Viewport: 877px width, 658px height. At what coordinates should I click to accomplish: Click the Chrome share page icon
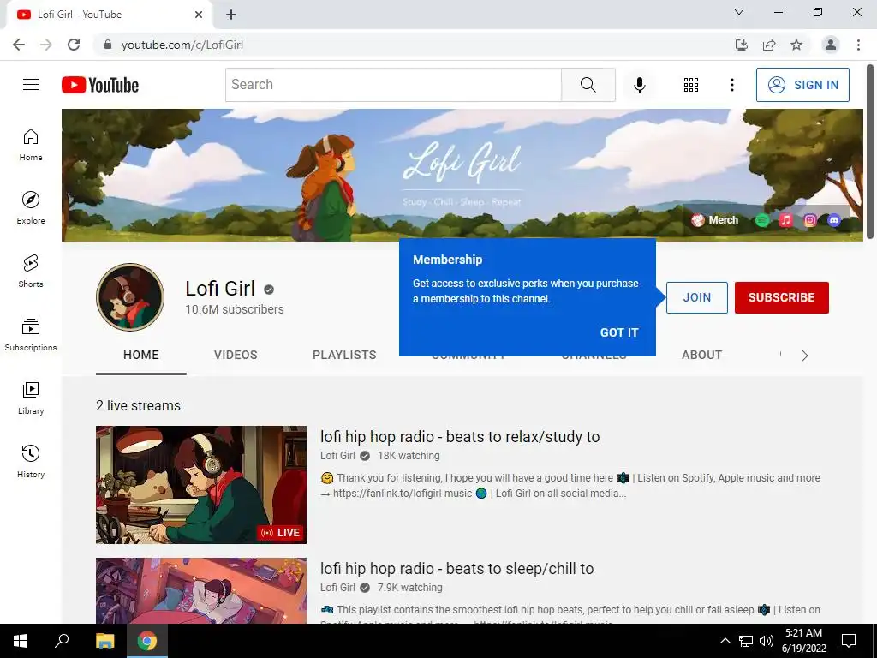click(x=769, y=45)
